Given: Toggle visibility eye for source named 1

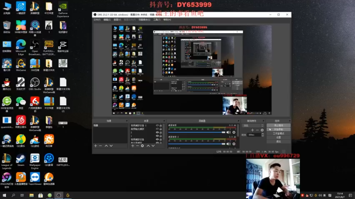Looking at the screenshot, I should coord(157,136).
